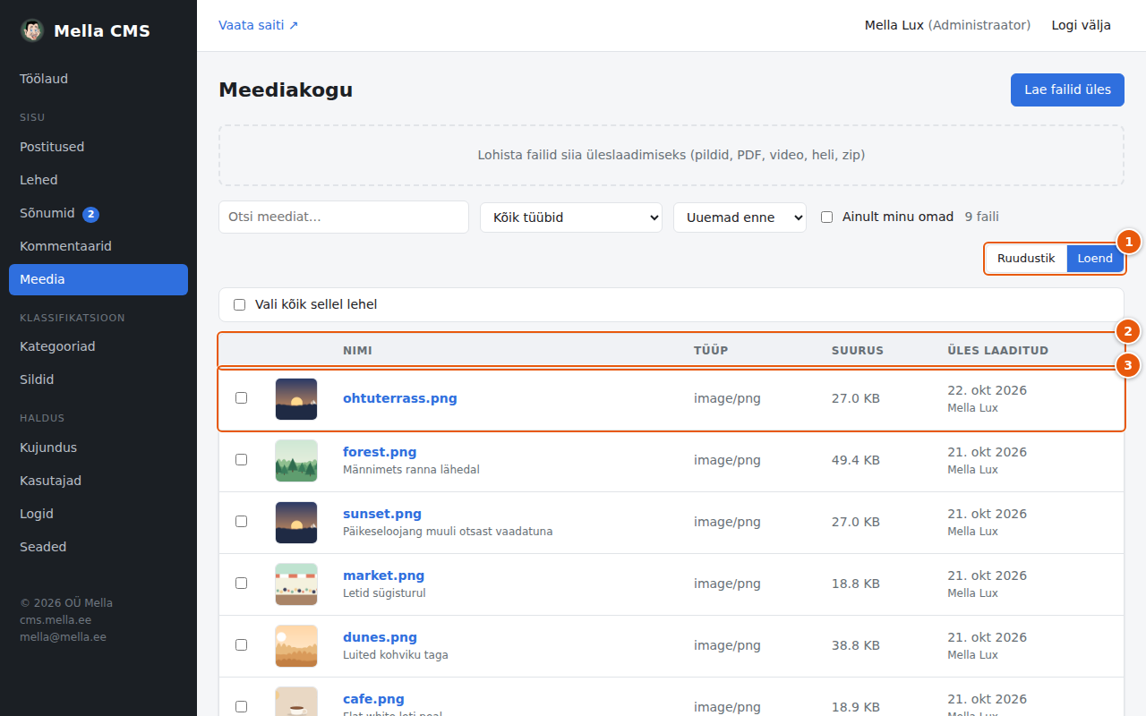
Task: Click the Letid sügisturul caption
Action: 384,593
